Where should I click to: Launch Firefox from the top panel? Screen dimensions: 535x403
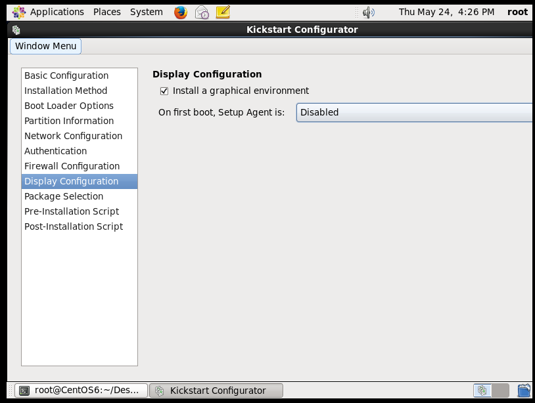pos(181,12)
